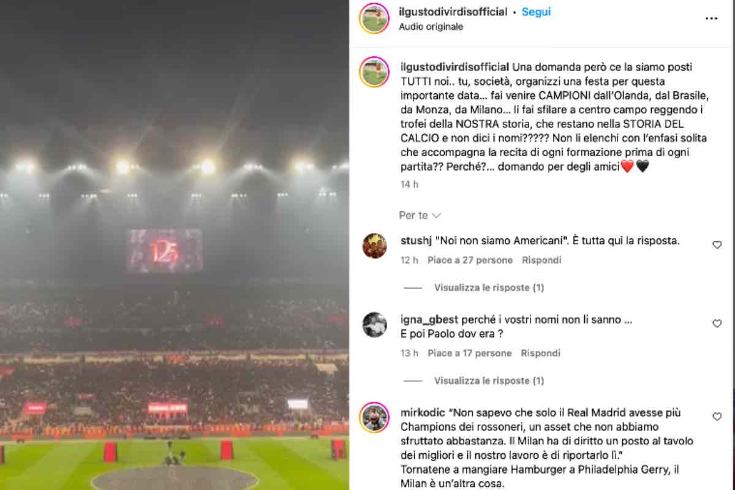Click the caption author's avatar

click(x=374, y=72)
